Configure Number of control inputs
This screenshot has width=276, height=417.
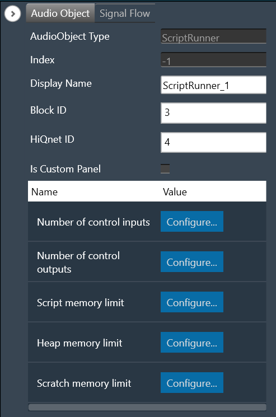[192, 222]
